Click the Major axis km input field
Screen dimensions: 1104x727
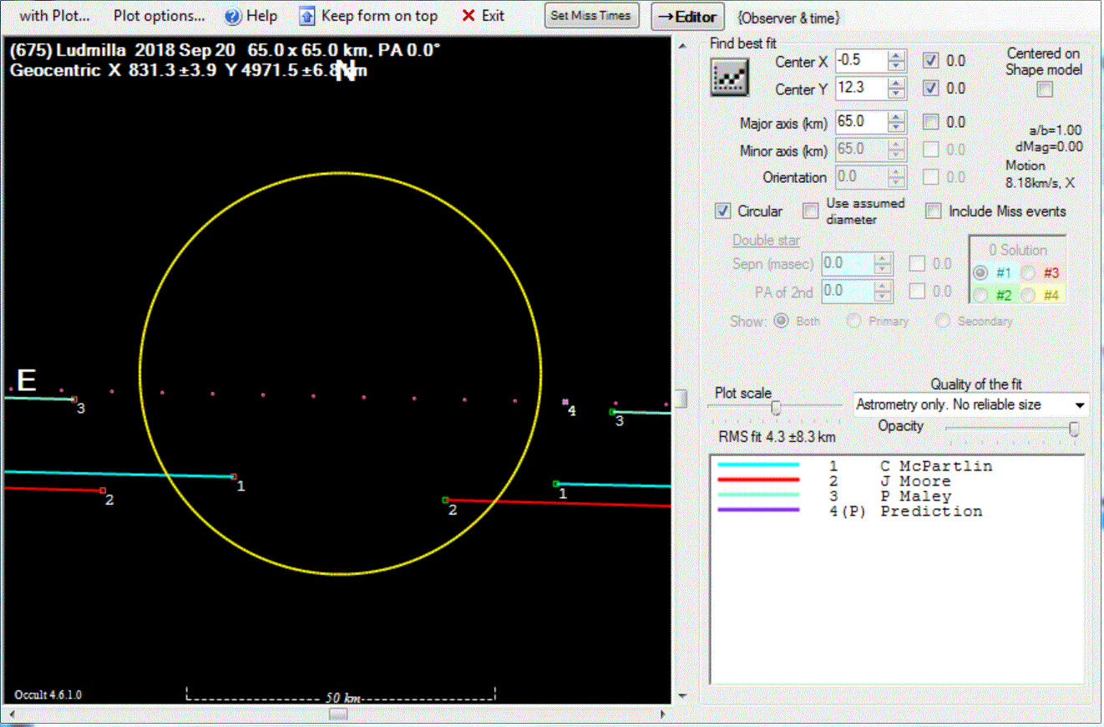coord(860,122)
